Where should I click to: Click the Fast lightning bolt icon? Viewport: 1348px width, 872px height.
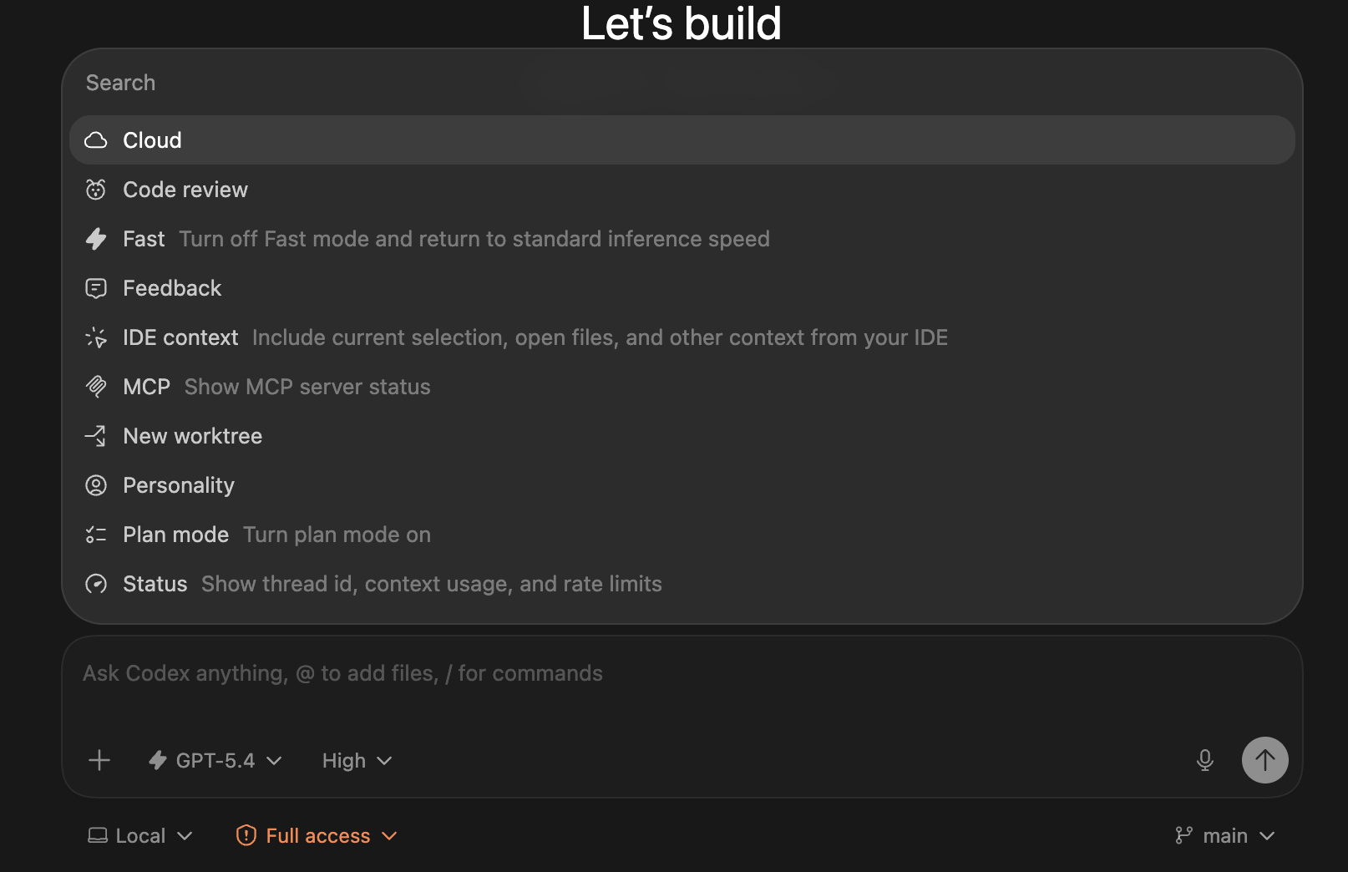point(96,239)
